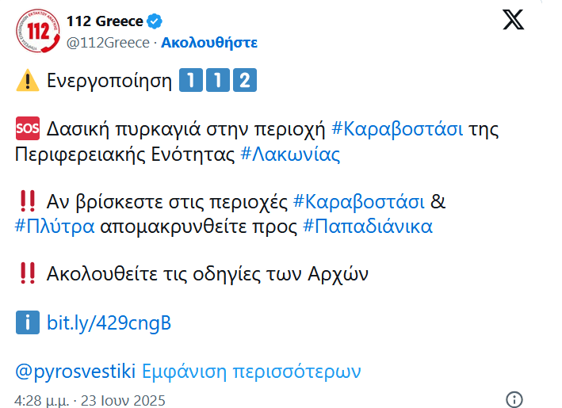Click the red SOS emoji icon

(x=27, y=128)
